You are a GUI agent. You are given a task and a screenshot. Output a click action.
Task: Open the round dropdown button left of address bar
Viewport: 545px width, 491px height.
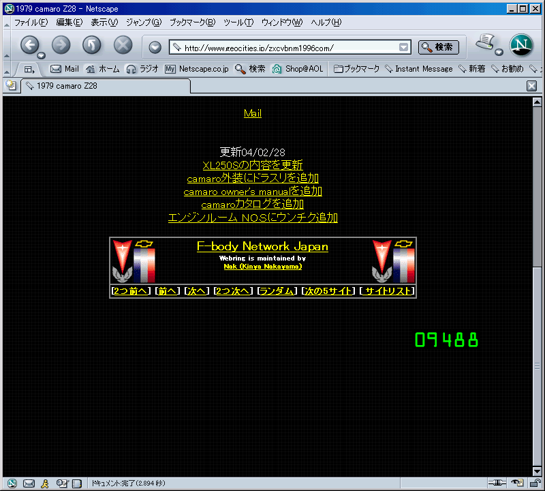pyautogui.click(x=155, y=47)
